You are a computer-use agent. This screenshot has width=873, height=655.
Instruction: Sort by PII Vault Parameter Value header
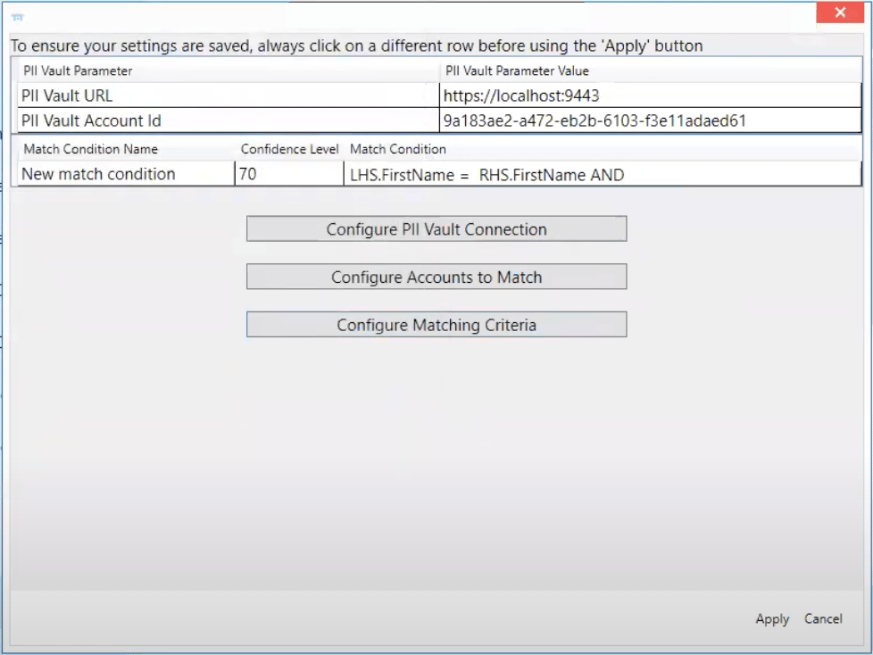coord(651,70)
